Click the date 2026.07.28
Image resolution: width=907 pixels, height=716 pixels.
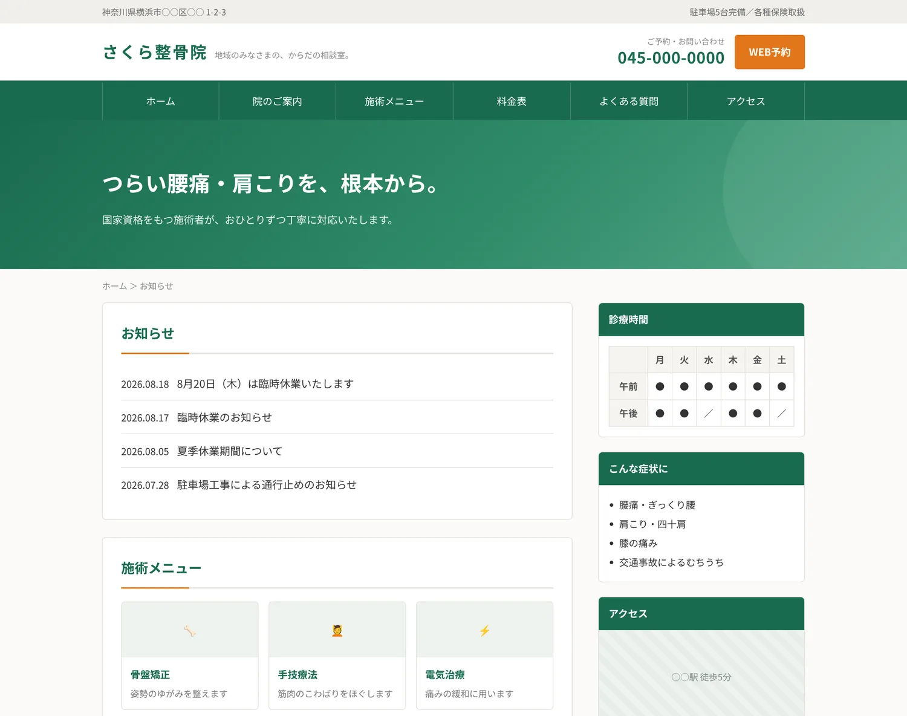[x=145, y=486]
